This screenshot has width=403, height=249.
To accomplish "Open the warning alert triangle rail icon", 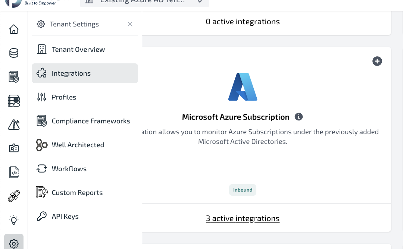I will coord(14,125).
